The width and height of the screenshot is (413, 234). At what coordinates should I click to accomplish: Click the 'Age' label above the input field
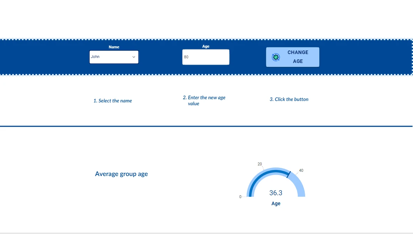coord(206,46)
